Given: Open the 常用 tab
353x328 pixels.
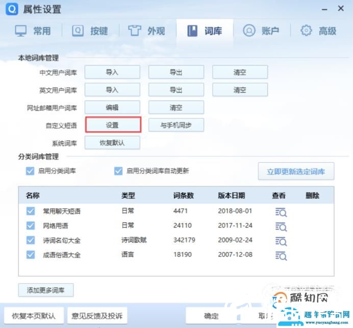Looking at the screenshot, I should tap(33, 31).
